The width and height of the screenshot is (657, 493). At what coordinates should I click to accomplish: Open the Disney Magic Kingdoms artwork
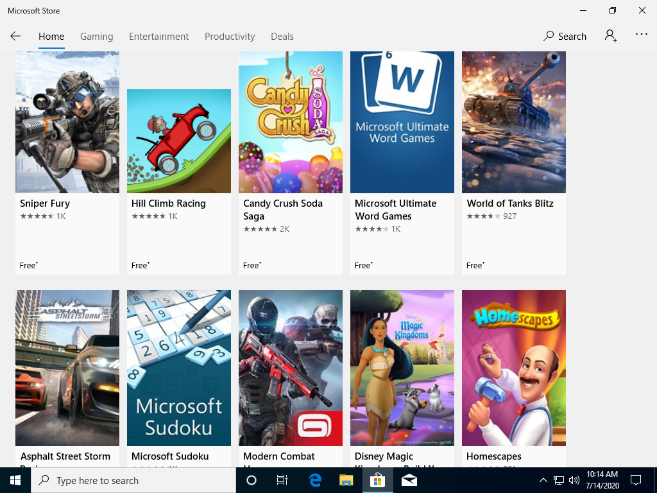point(402,368)
